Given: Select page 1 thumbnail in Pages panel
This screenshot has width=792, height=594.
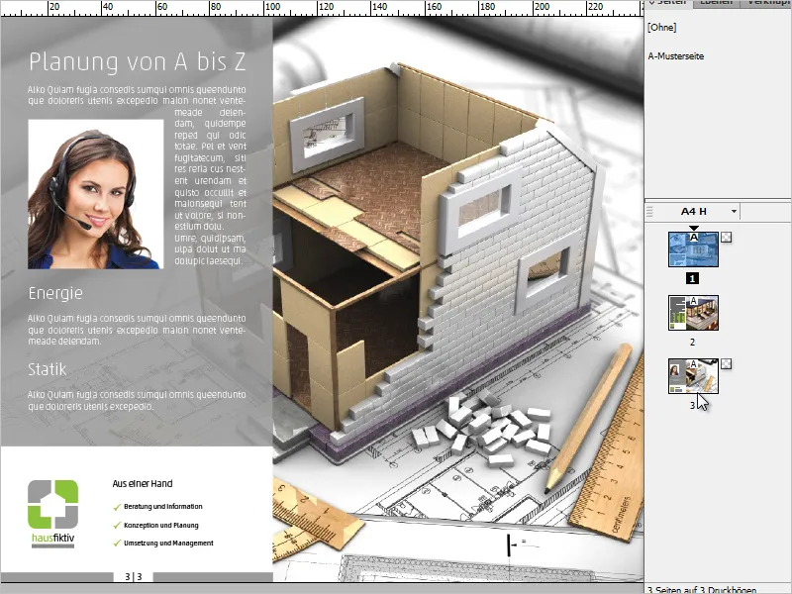Looking at the screenshot, I should coord(693,249).
